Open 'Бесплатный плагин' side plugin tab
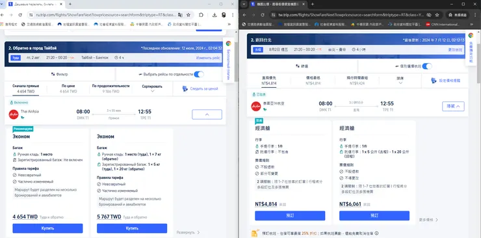Viewport: 481px width, 238px height. (x=229, y=60)
